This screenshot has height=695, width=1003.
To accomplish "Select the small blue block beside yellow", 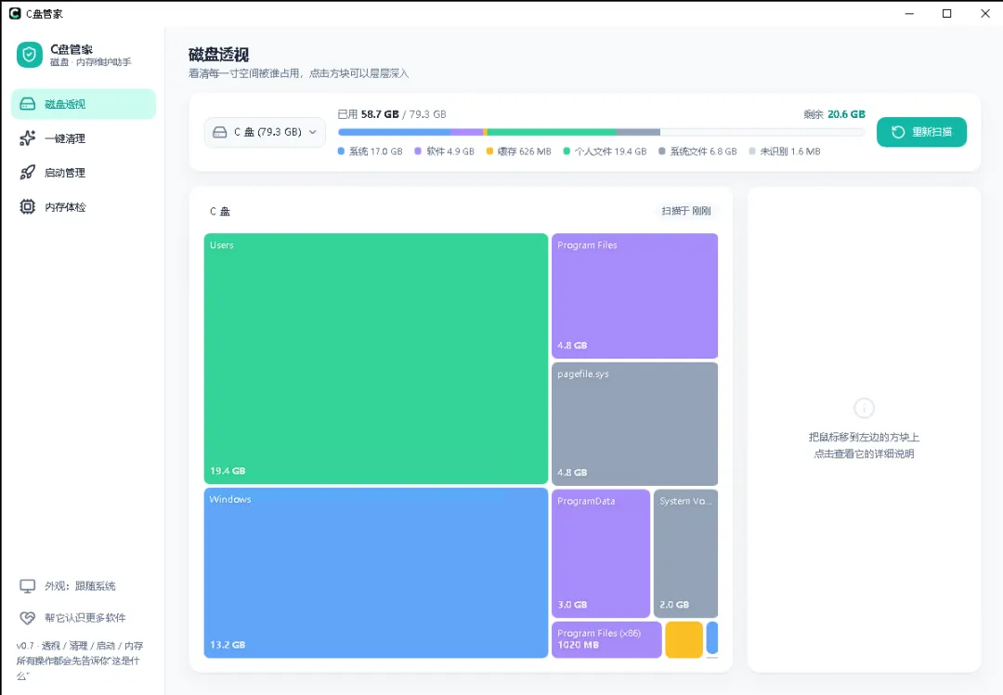I will [x=712, y=637].
